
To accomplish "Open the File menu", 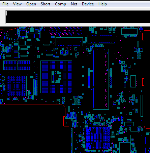I will tap(5, 4).
